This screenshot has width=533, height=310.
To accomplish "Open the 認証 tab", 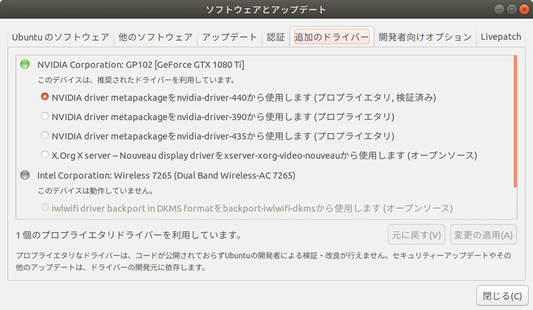I will tap(276, 37).
